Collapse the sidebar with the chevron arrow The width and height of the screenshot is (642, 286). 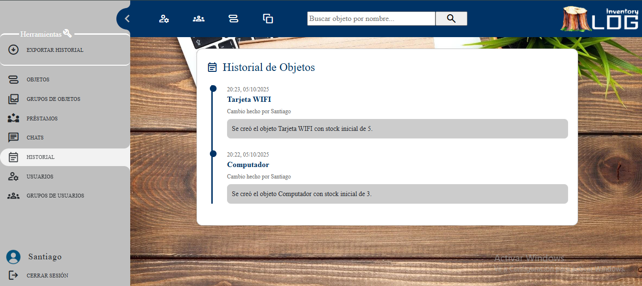(x=127, y=19)
